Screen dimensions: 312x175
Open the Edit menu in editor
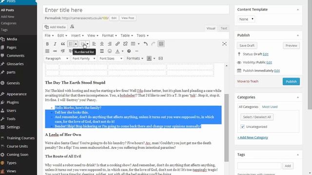(62, 35)
